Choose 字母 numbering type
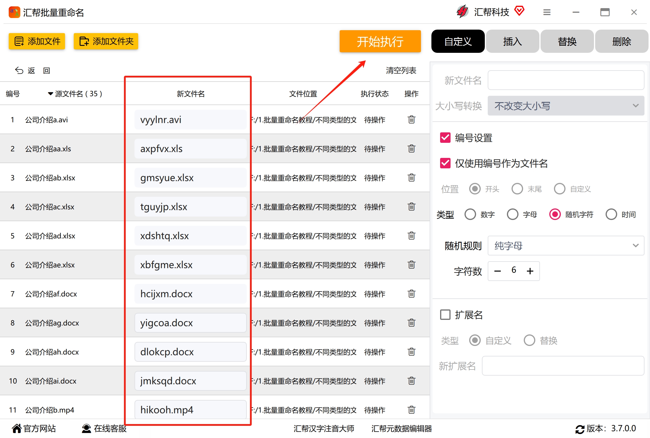This screenshot has height=438, width=650. 513,215
